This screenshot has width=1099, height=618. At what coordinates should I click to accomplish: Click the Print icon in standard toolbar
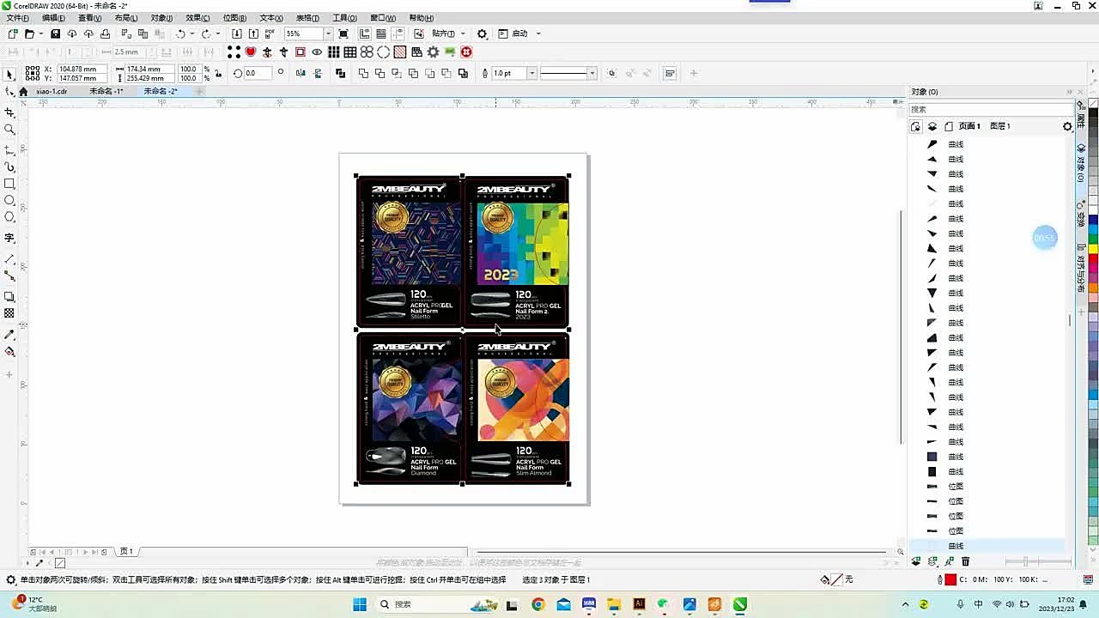105,33
